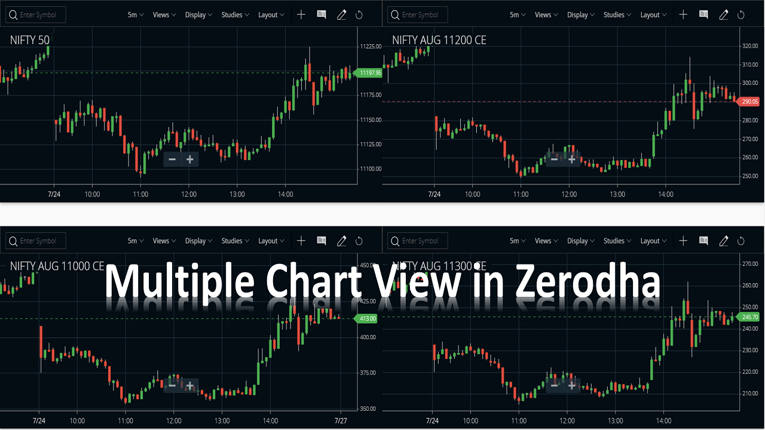The width and height of the screenshot is (765, 430).
Task: Open 5m interval dropdown in NIFTY 50 chart
Action: click(x=136, y=15)
